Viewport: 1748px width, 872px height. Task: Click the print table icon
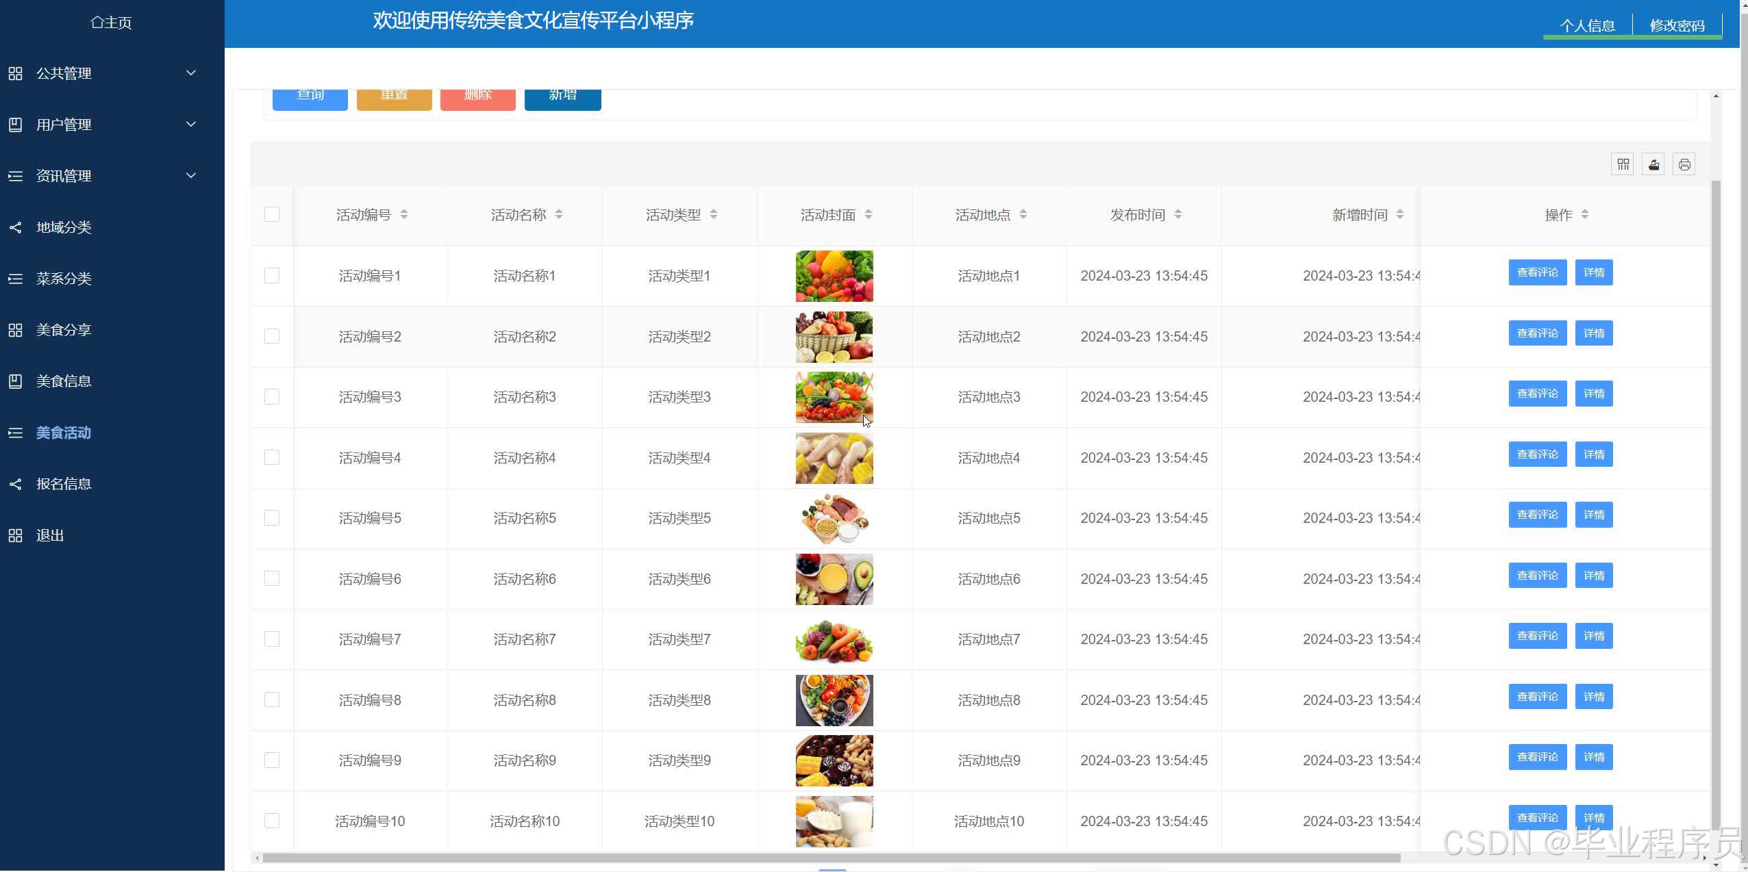[1684, 164]
